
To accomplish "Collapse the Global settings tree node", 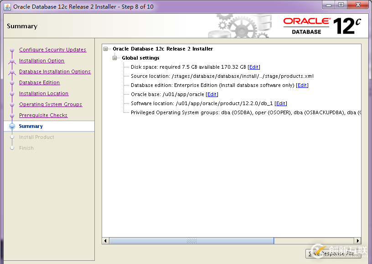I will (x=115, y=58).
